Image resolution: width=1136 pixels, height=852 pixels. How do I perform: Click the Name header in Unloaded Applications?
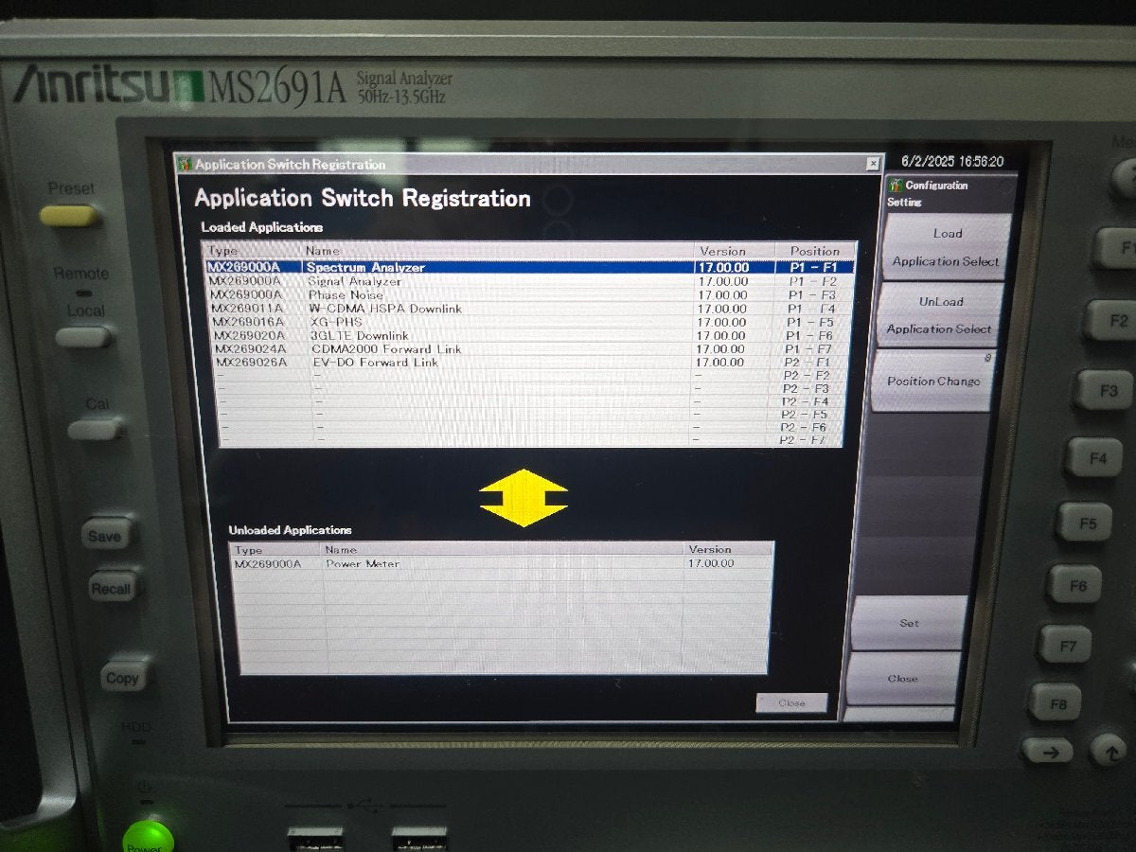coord(502,549)
